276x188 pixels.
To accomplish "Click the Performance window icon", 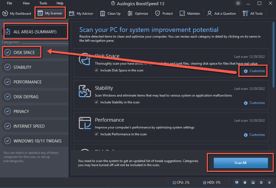I will click(85, 123).
